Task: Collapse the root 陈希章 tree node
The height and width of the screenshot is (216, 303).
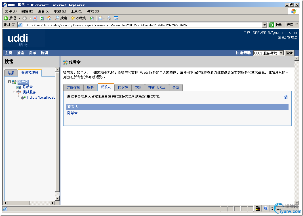Action: tap(9, 82)
